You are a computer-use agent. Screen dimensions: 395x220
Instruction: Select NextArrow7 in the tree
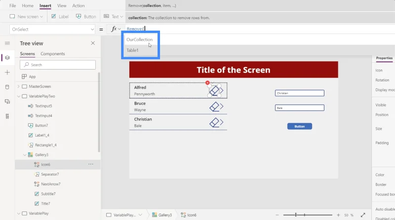tap(51, 184)
